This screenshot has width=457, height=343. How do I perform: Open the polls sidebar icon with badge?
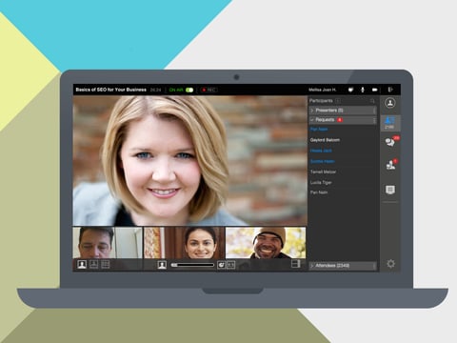[390, 165]
